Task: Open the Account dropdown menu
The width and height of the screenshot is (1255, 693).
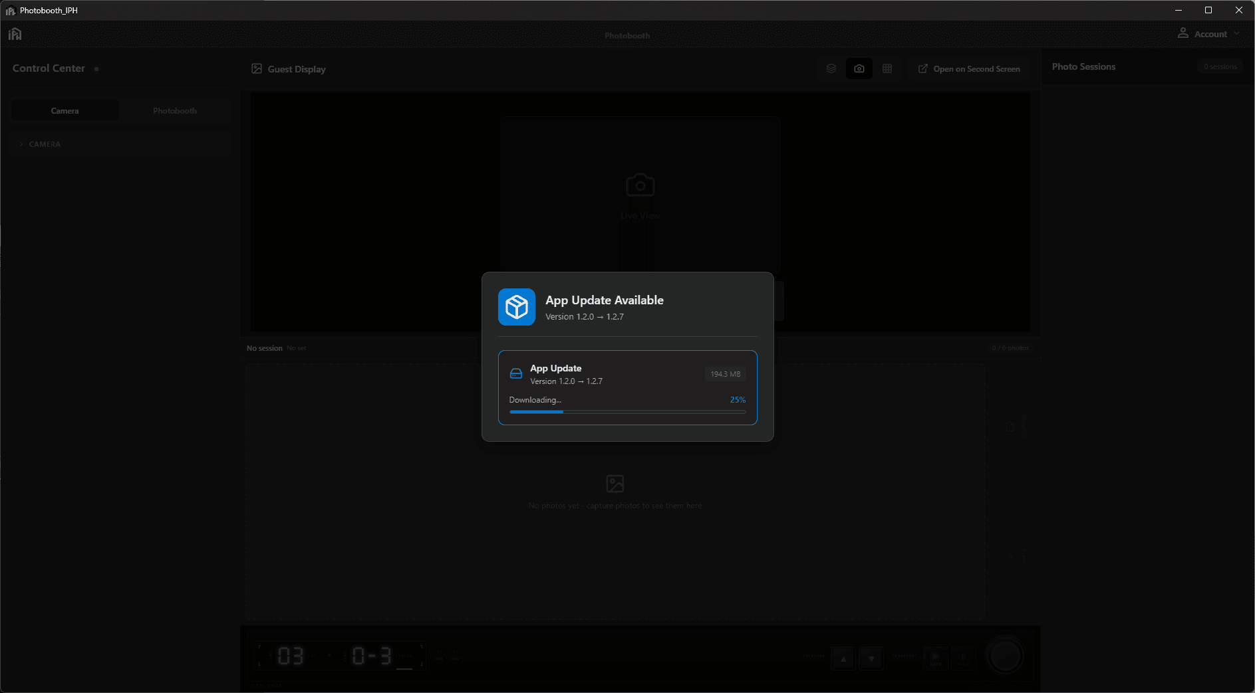Action: tap(1208, 34)
